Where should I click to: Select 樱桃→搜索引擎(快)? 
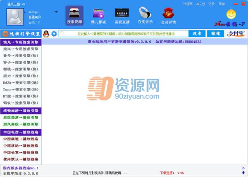point(21,69)
